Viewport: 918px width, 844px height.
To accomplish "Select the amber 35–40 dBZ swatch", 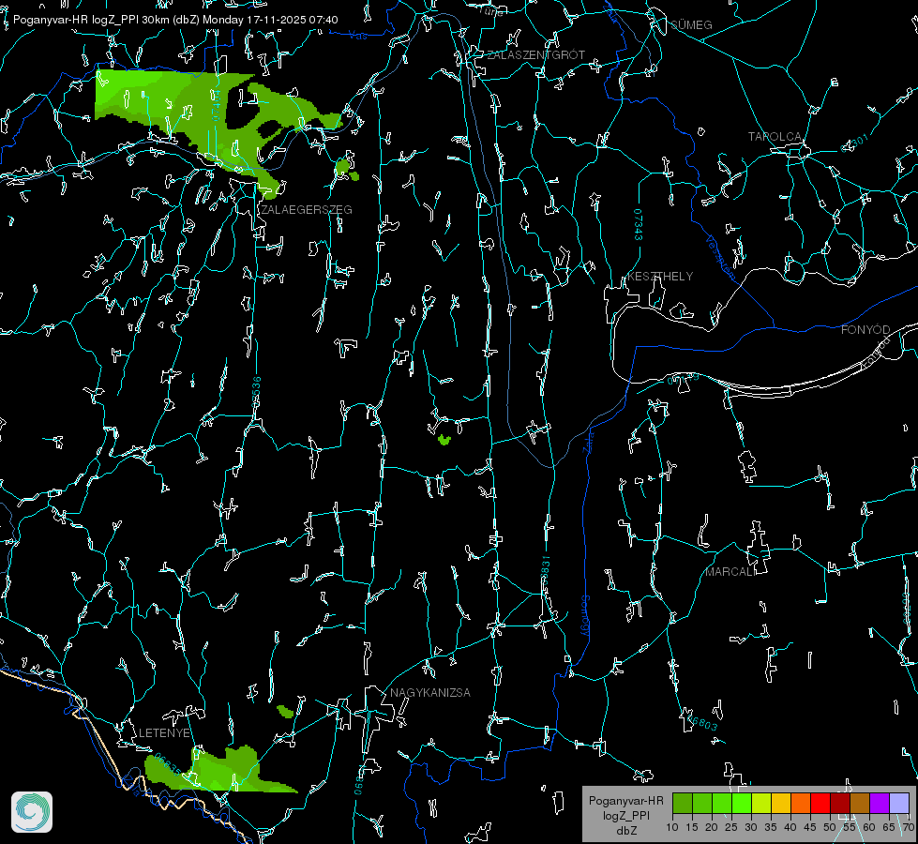I will click(782, 803).
